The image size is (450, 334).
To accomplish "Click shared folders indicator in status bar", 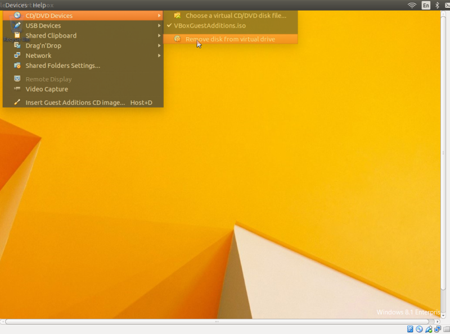I will coord(447,329).
